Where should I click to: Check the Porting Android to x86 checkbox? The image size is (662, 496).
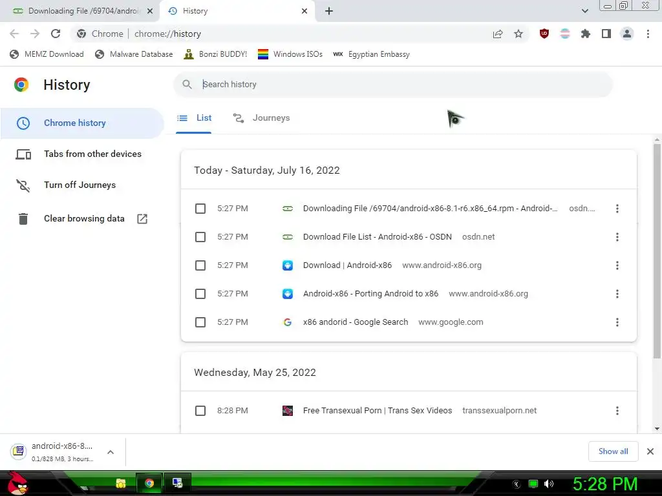(x=200, y=294)
